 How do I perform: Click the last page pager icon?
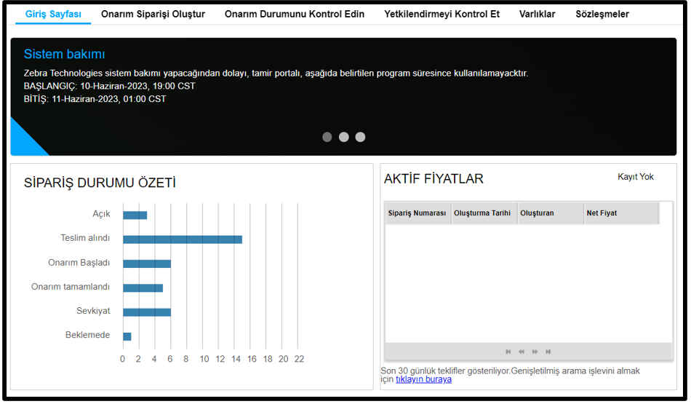[x=548, y=352]
